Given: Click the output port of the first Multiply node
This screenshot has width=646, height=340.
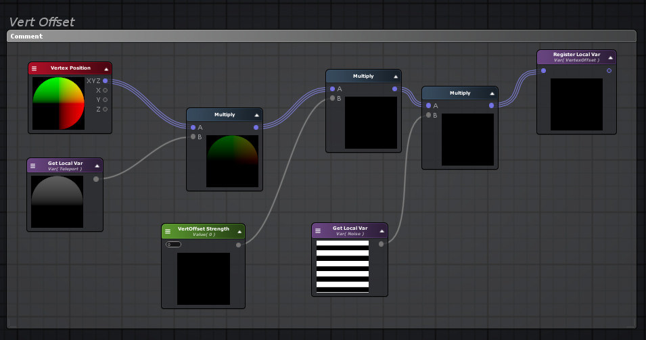Looking at the screenshot, I should point(256,128).
